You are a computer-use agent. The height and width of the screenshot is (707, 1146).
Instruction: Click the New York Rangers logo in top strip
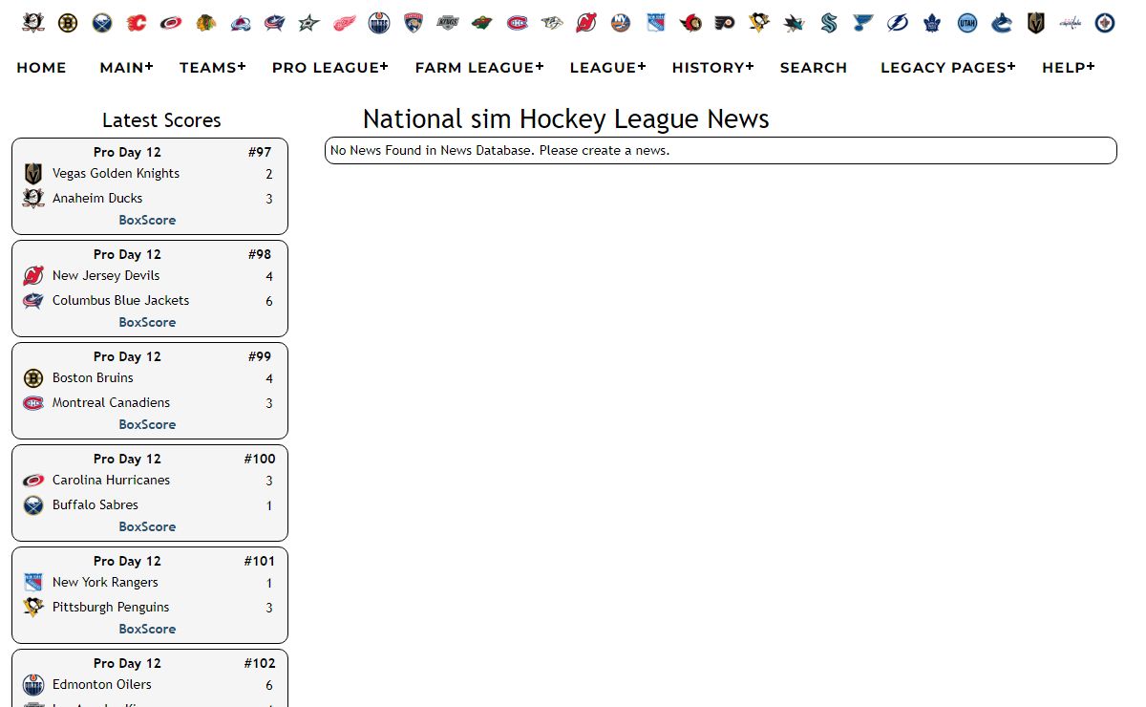click(x=656, y=23)
